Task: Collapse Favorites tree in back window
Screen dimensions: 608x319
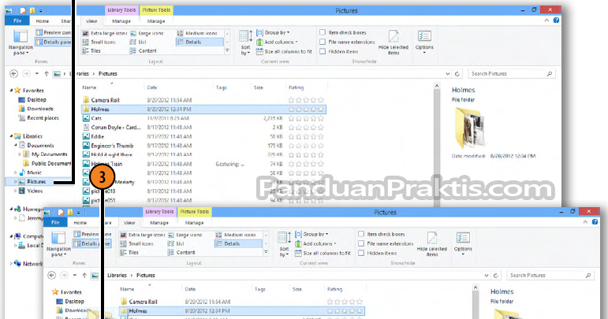Action: click(x=11, y=91)
